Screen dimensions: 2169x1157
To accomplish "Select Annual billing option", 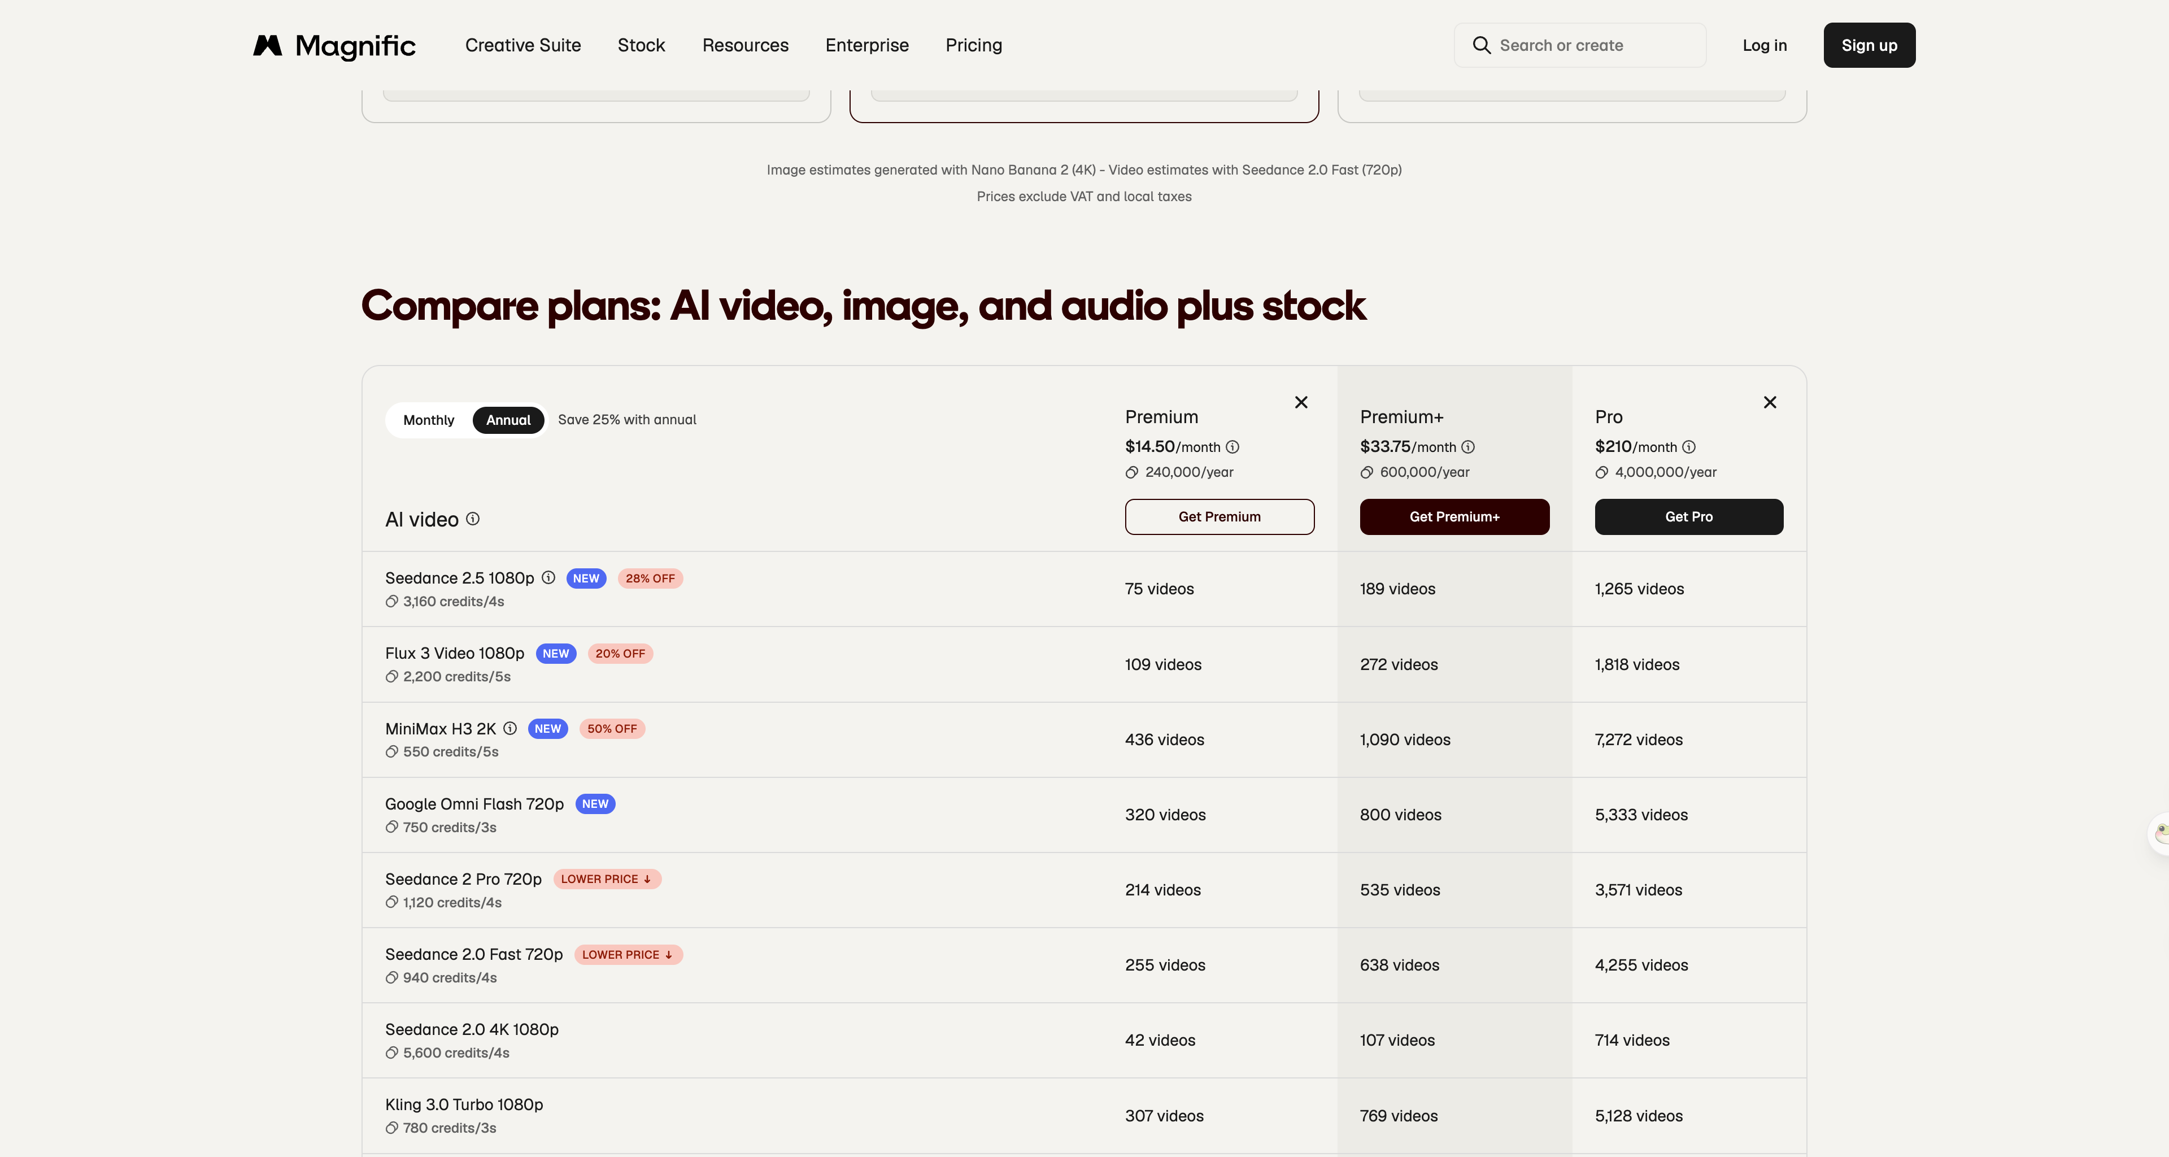I will pos(508,420).
